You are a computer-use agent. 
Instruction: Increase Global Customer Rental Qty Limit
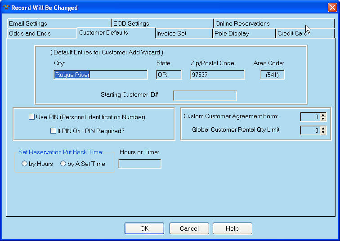pos(323,129)
